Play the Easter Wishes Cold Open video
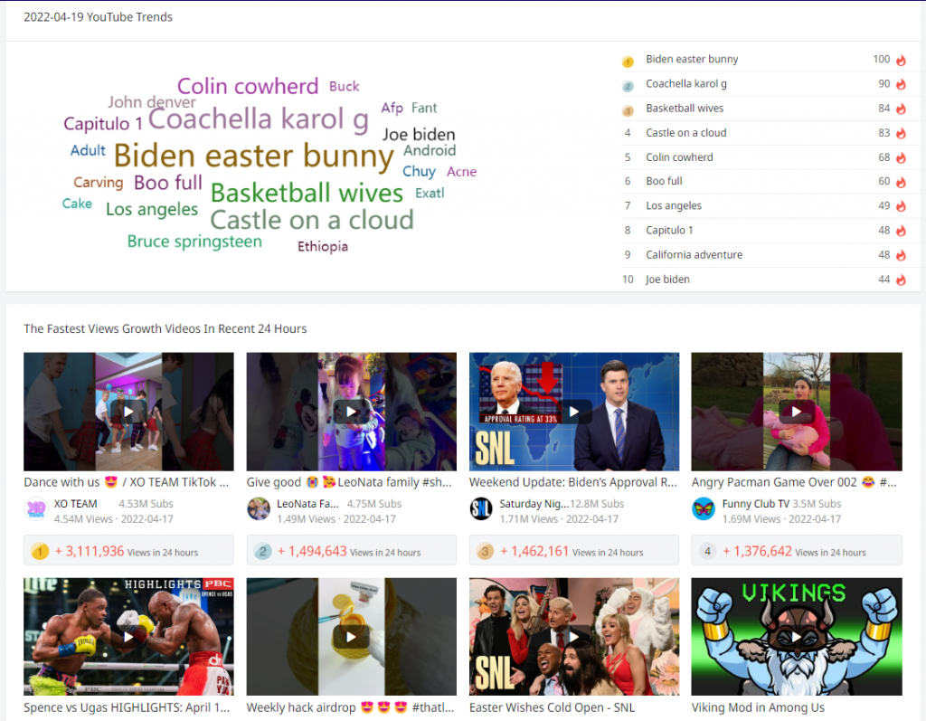926x721 pixels. [x=574, y=637]
